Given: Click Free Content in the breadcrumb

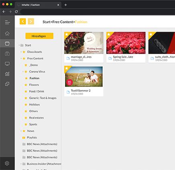Looking at the screenshot, I should pos(63,22).
